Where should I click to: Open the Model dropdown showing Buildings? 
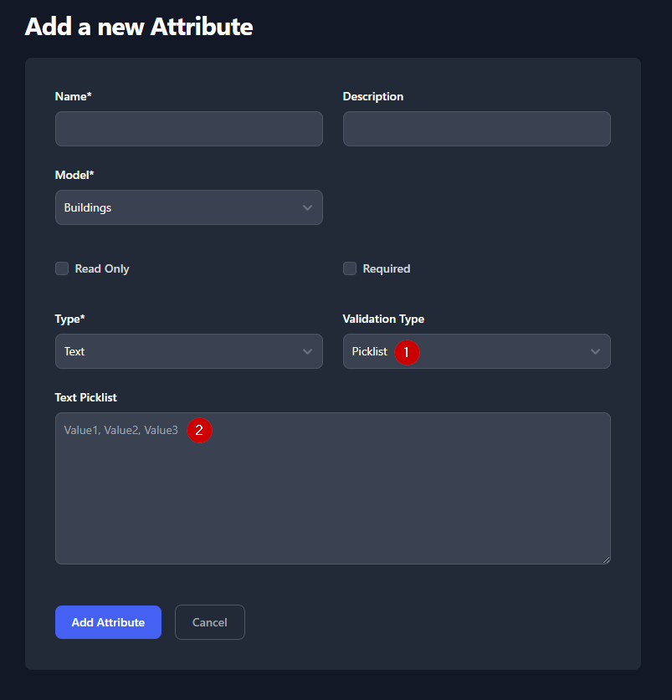[x=188, y=207]
